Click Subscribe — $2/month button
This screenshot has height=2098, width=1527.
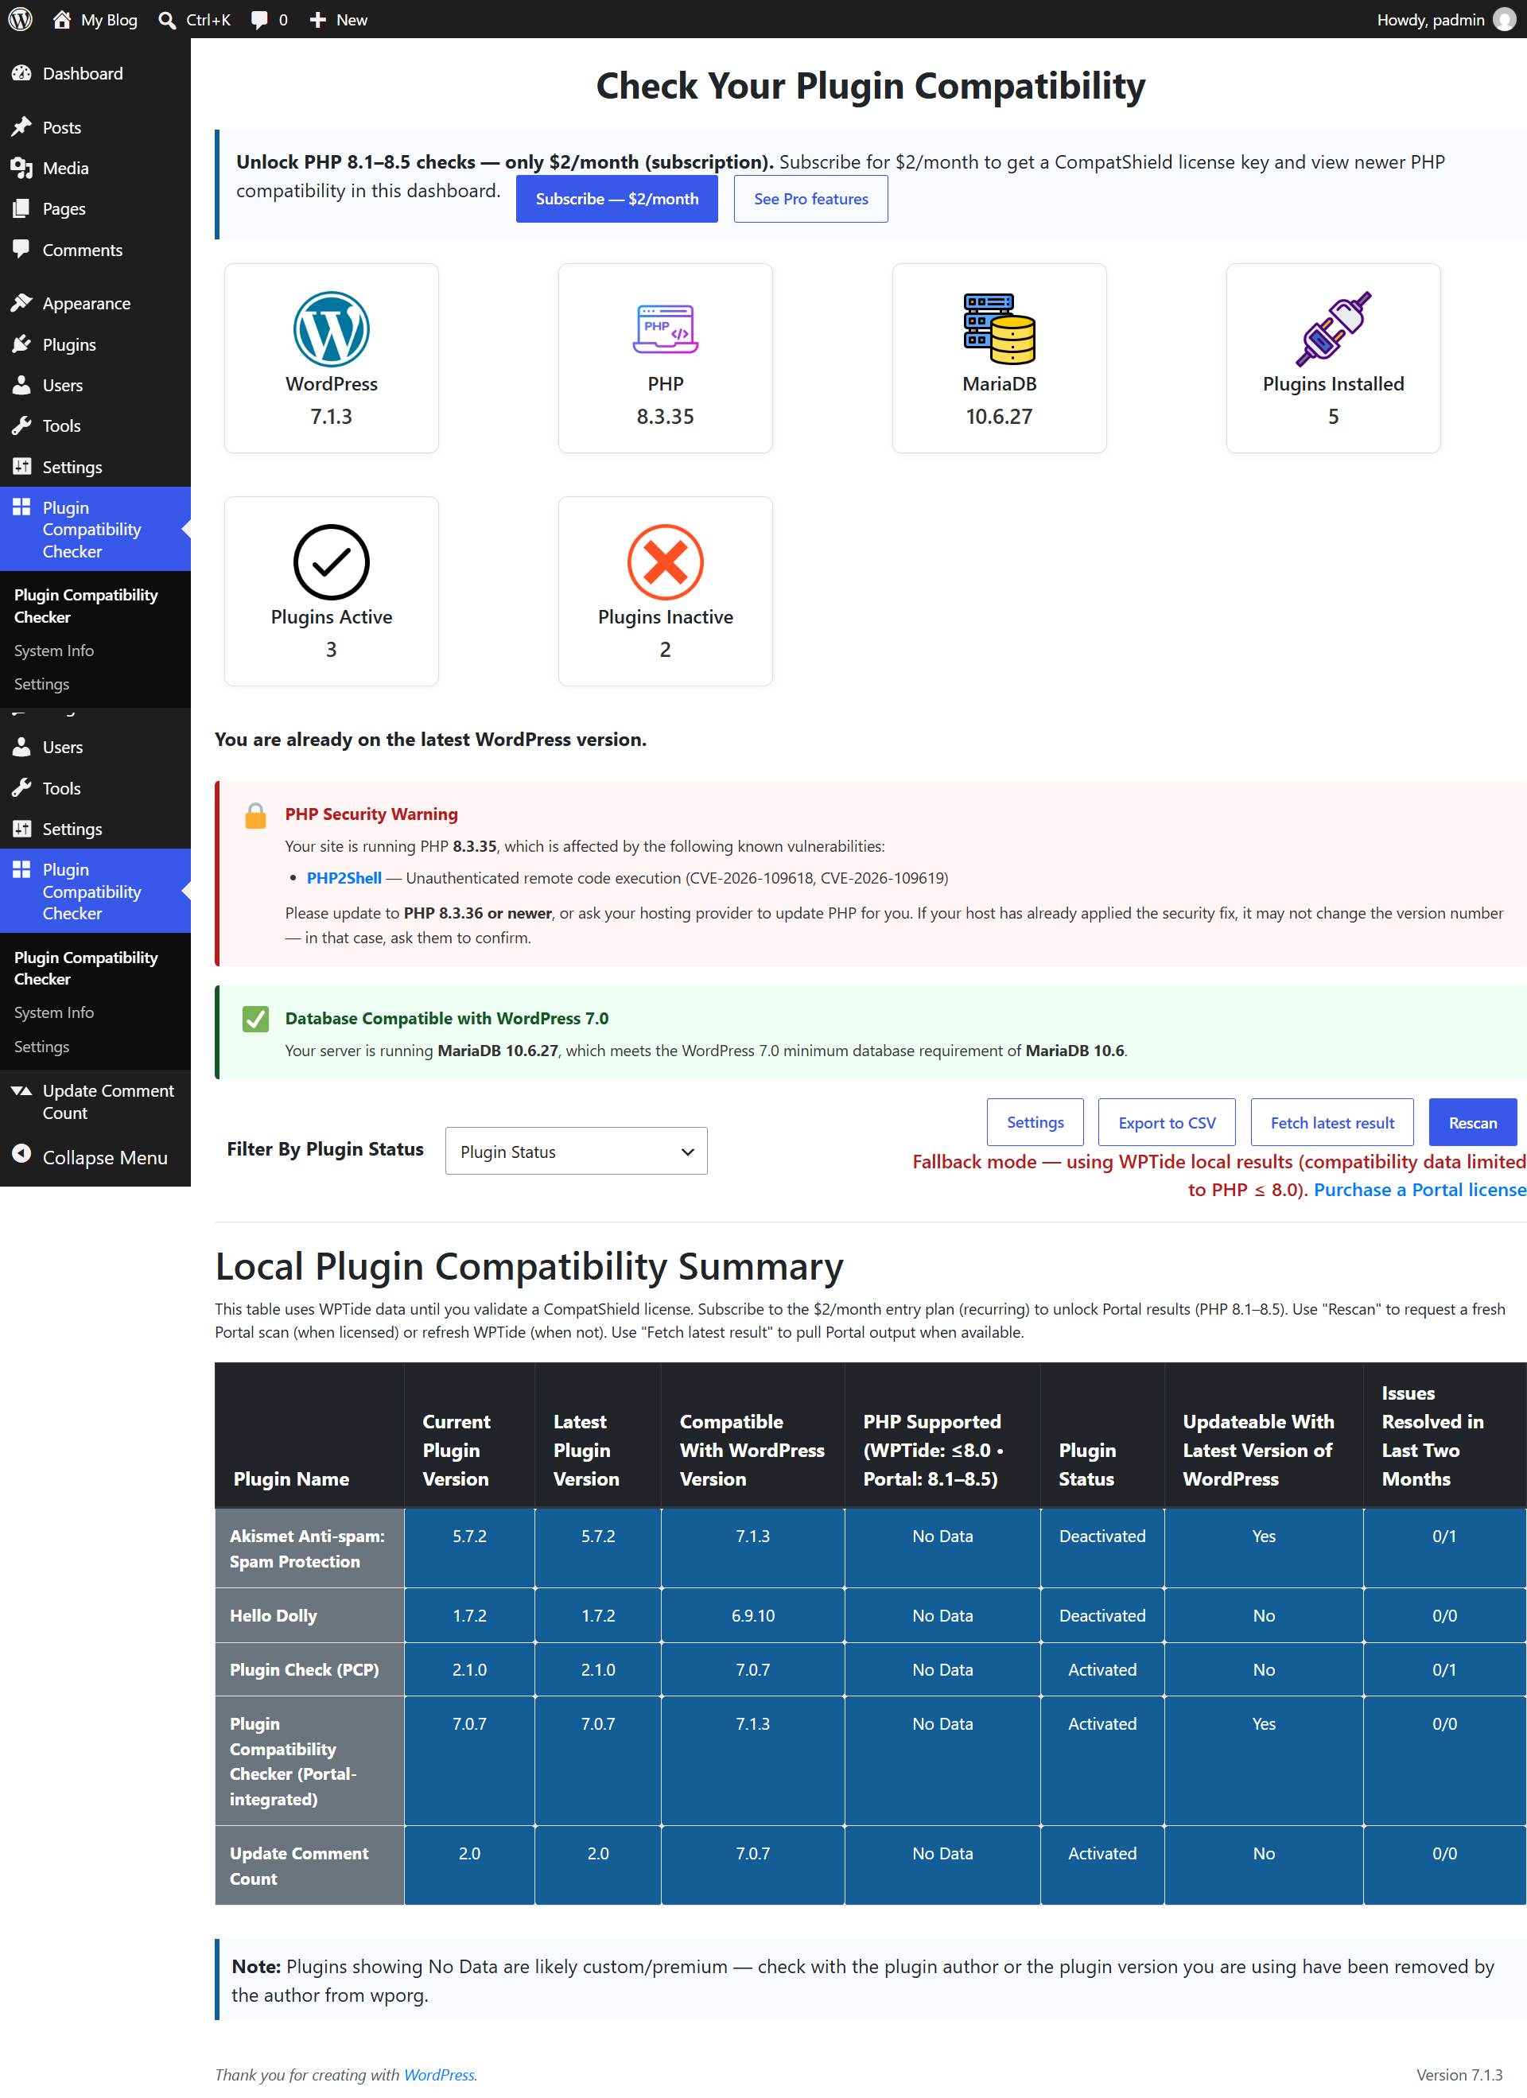point(617,199)
